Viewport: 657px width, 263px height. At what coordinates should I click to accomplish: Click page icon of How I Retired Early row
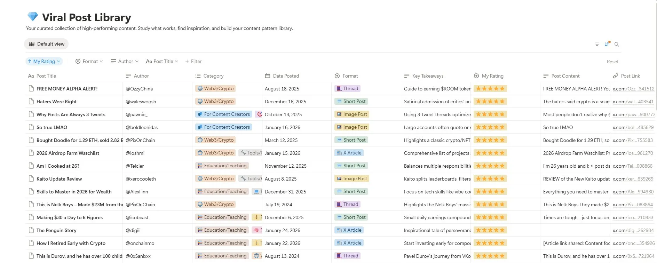(31, 243)
